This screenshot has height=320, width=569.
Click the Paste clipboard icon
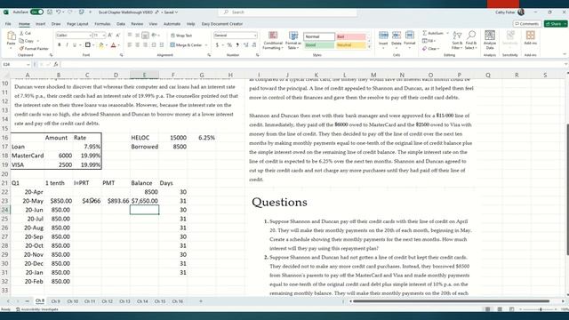(12, 36)
